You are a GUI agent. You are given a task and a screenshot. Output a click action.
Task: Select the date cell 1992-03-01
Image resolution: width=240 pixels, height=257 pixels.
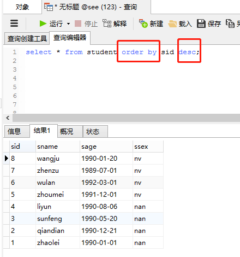(x=106, y=183)
